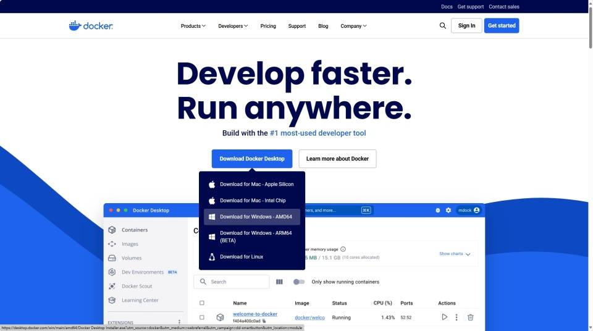Click the Learn more about Docker button
Screen dimensions: 593x331
coord(337,159)
